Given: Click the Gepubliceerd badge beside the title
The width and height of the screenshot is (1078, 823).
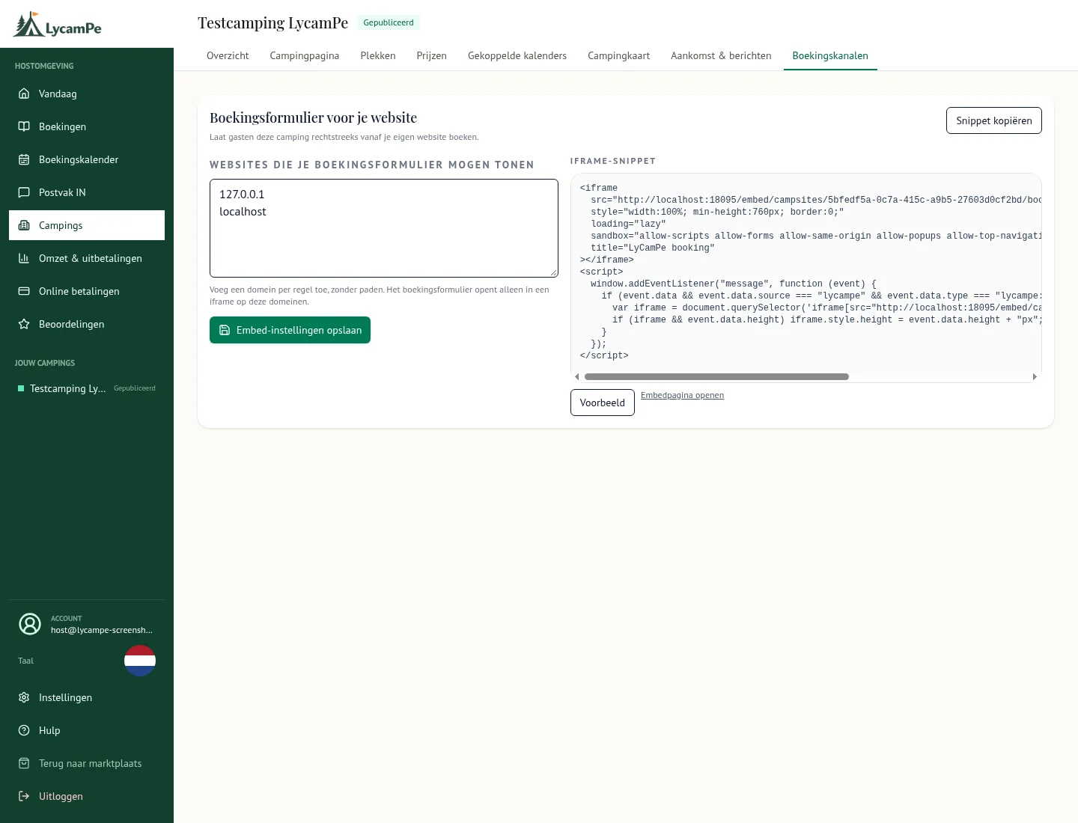Looking at the screenshot, I should (389, 22).
